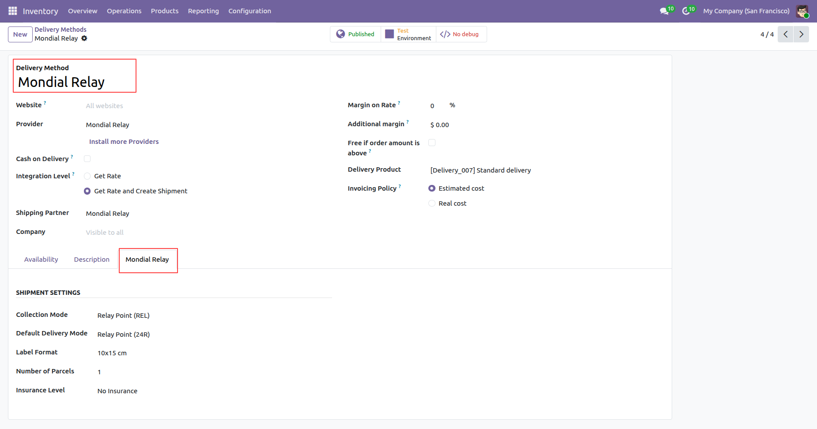Screen dimensions: 817x429
Task: Show the Cash on Delivery help icon
Action: pyautogui.click(x=72, y=157)
